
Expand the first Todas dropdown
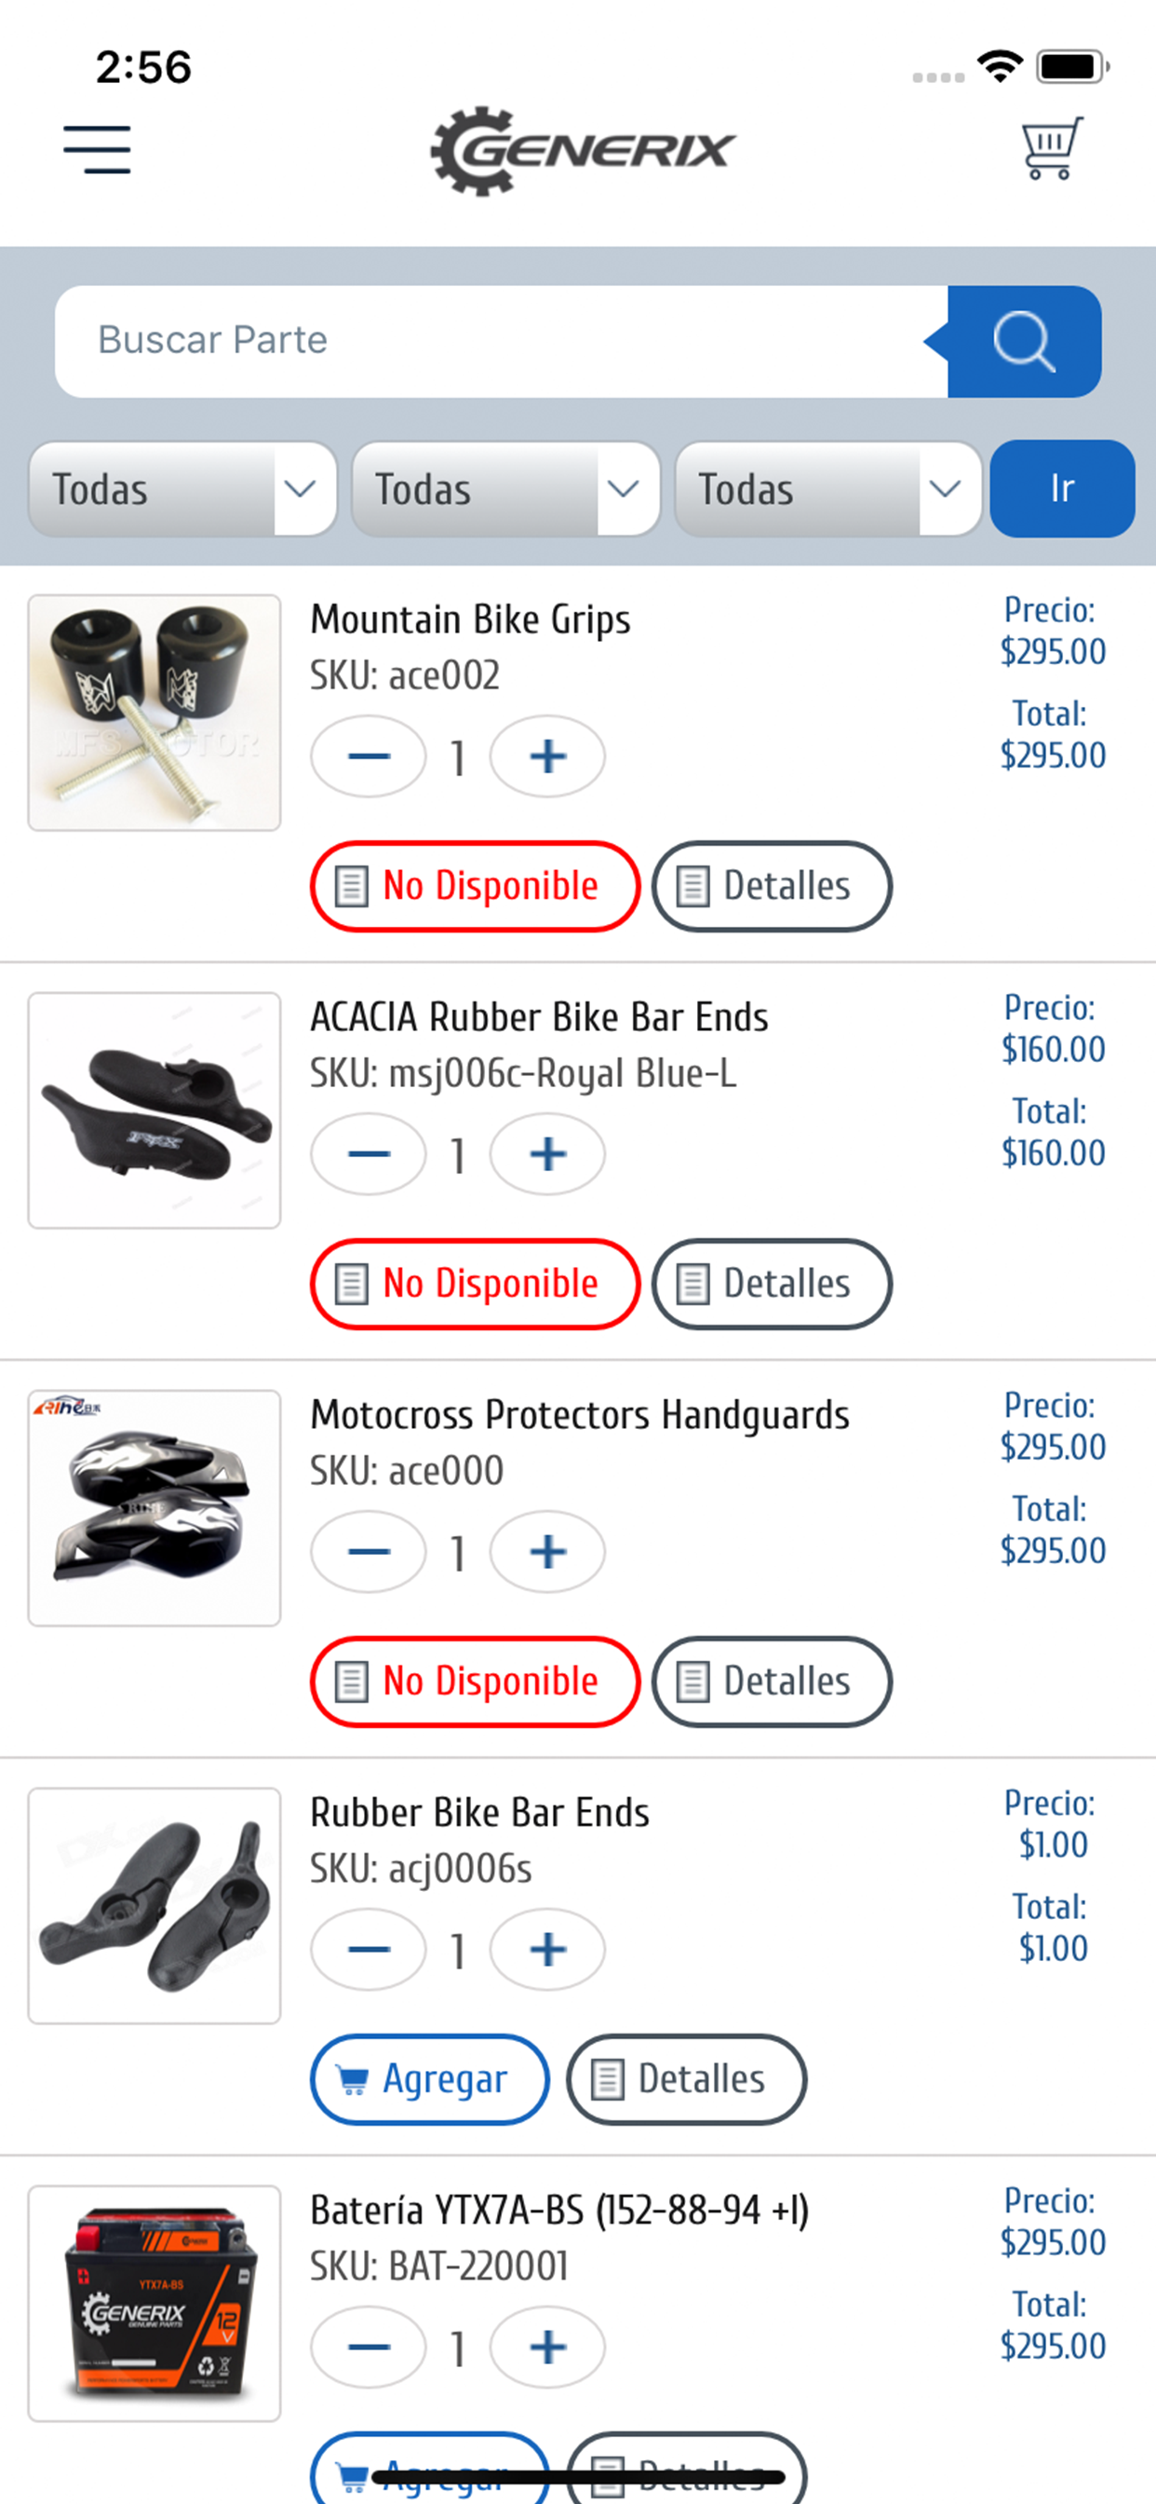click(x=182, y=489)
